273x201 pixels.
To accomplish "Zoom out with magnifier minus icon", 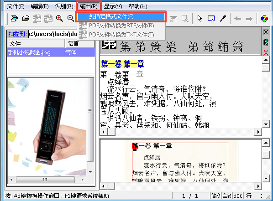I will click(71, 18).
